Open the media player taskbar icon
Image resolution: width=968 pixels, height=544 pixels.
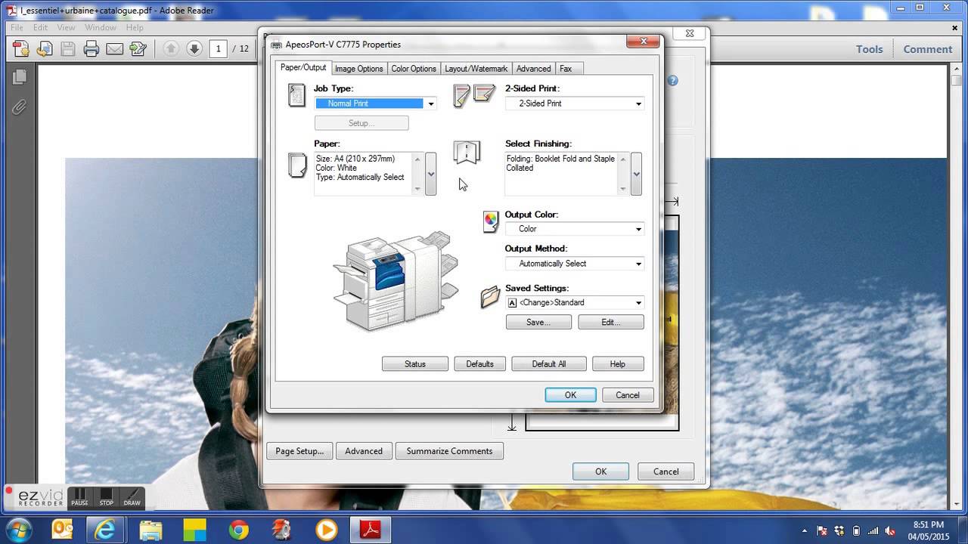(327, 529)
